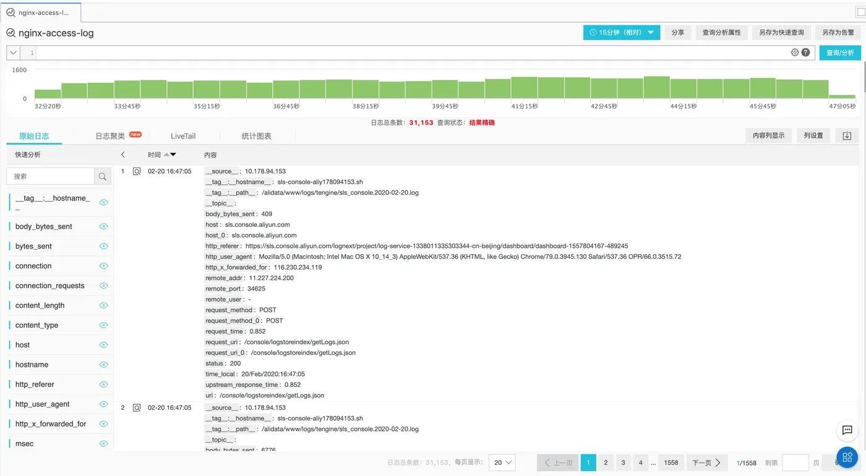Click 另存为告警 button
Viewport: 866px width, 476px height.
point(838,33)
